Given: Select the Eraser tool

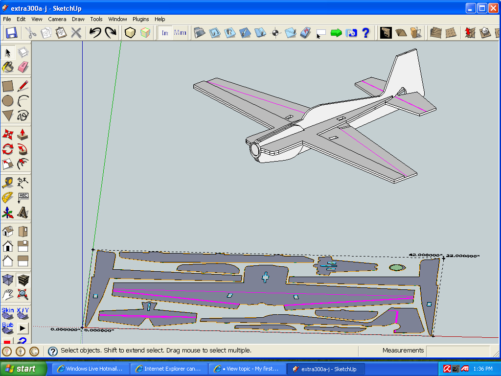Looking at the screenshot, I should point(23,67).
